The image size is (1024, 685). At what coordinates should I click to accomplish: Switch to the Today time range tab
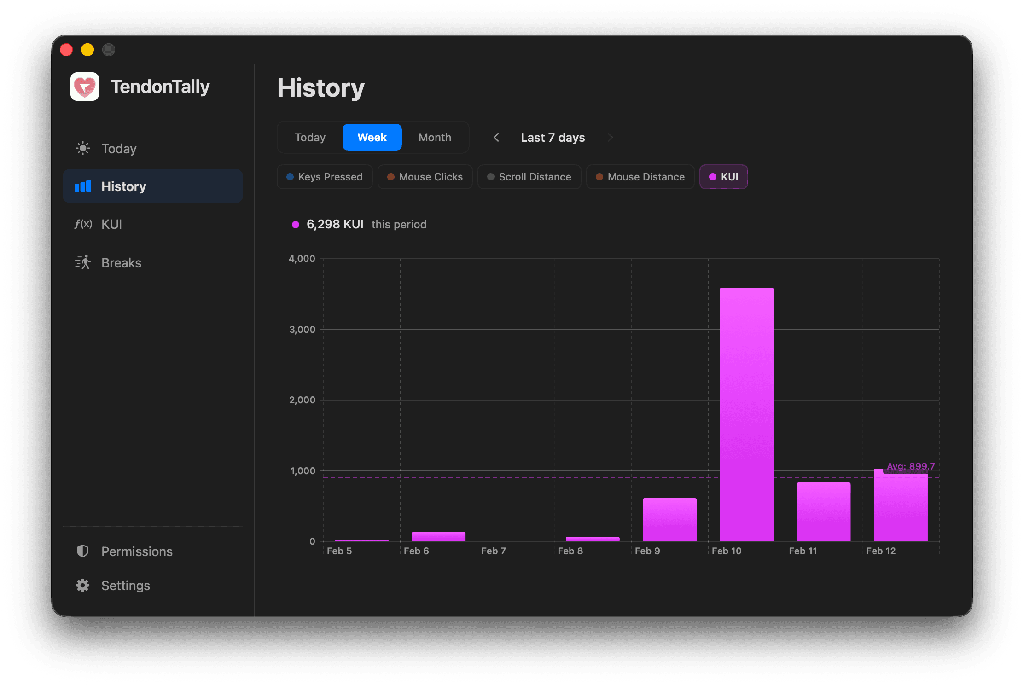click(309, 137)
